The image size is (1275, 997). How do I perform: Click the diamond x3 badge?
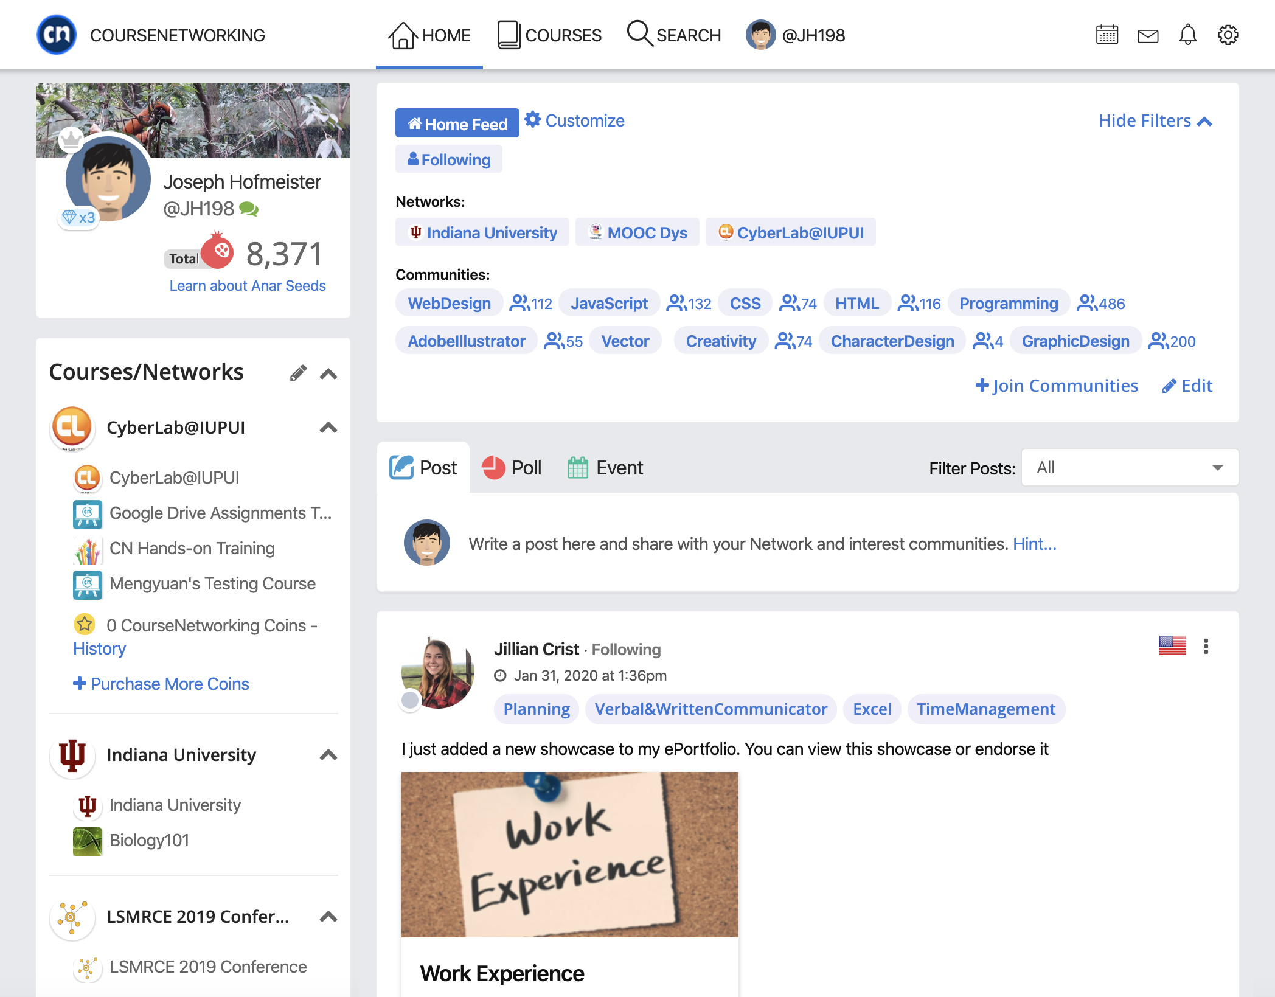[79, 218]
